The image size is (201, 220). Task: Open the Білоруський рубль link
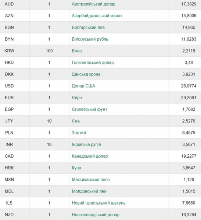coord(90,39)
